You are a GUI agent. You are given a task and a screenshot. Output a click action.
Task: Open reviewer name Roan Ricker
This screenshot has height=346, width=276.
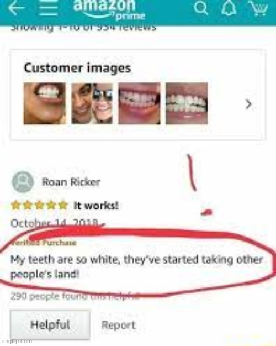[71, 182]
